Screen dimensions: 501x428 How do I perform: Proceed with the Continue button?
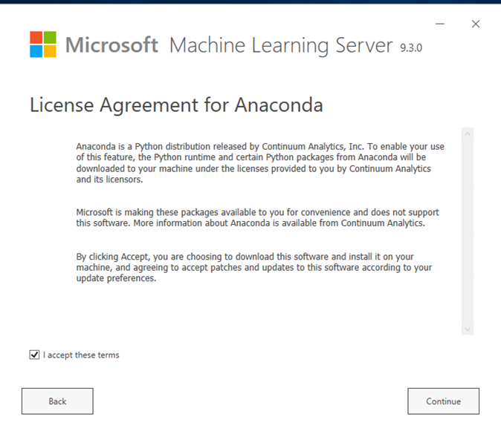[x=444, y=401]
